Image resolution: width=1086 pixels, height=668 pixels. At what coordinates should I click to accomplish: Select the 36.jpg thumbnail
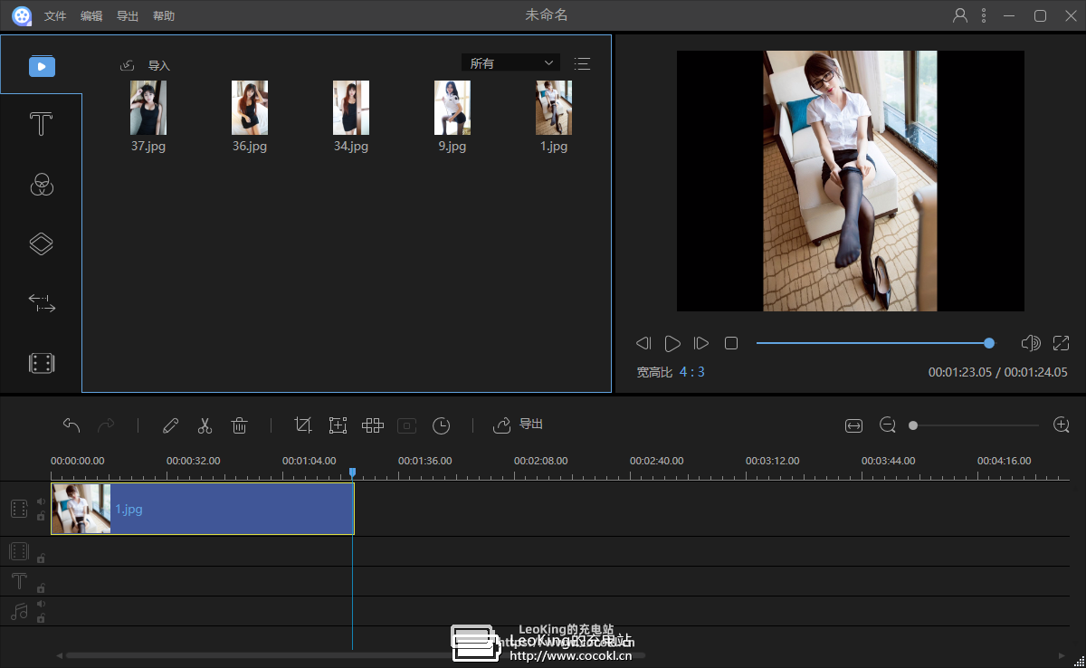coord(250,108)
